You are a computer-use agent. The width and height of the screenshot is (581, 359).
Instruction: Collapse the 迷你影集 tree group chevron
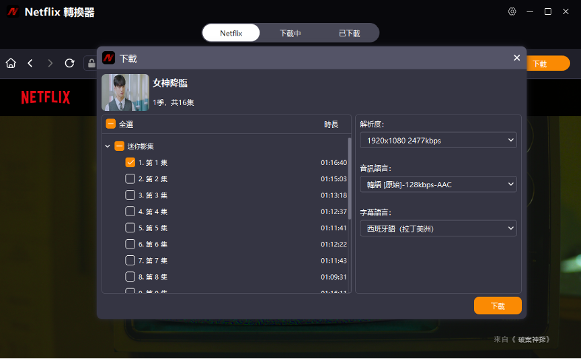point(108,146)
